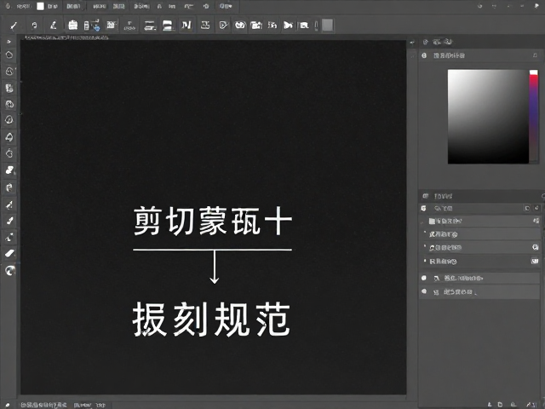Click the "剪切蒙瓿十" text on the canvas
Image resolution: width=545 pixels, height=409 pixels.
(212, 222)
